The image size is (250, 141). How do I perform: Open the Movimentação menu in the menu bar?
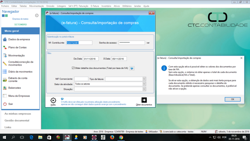[36, 6]
